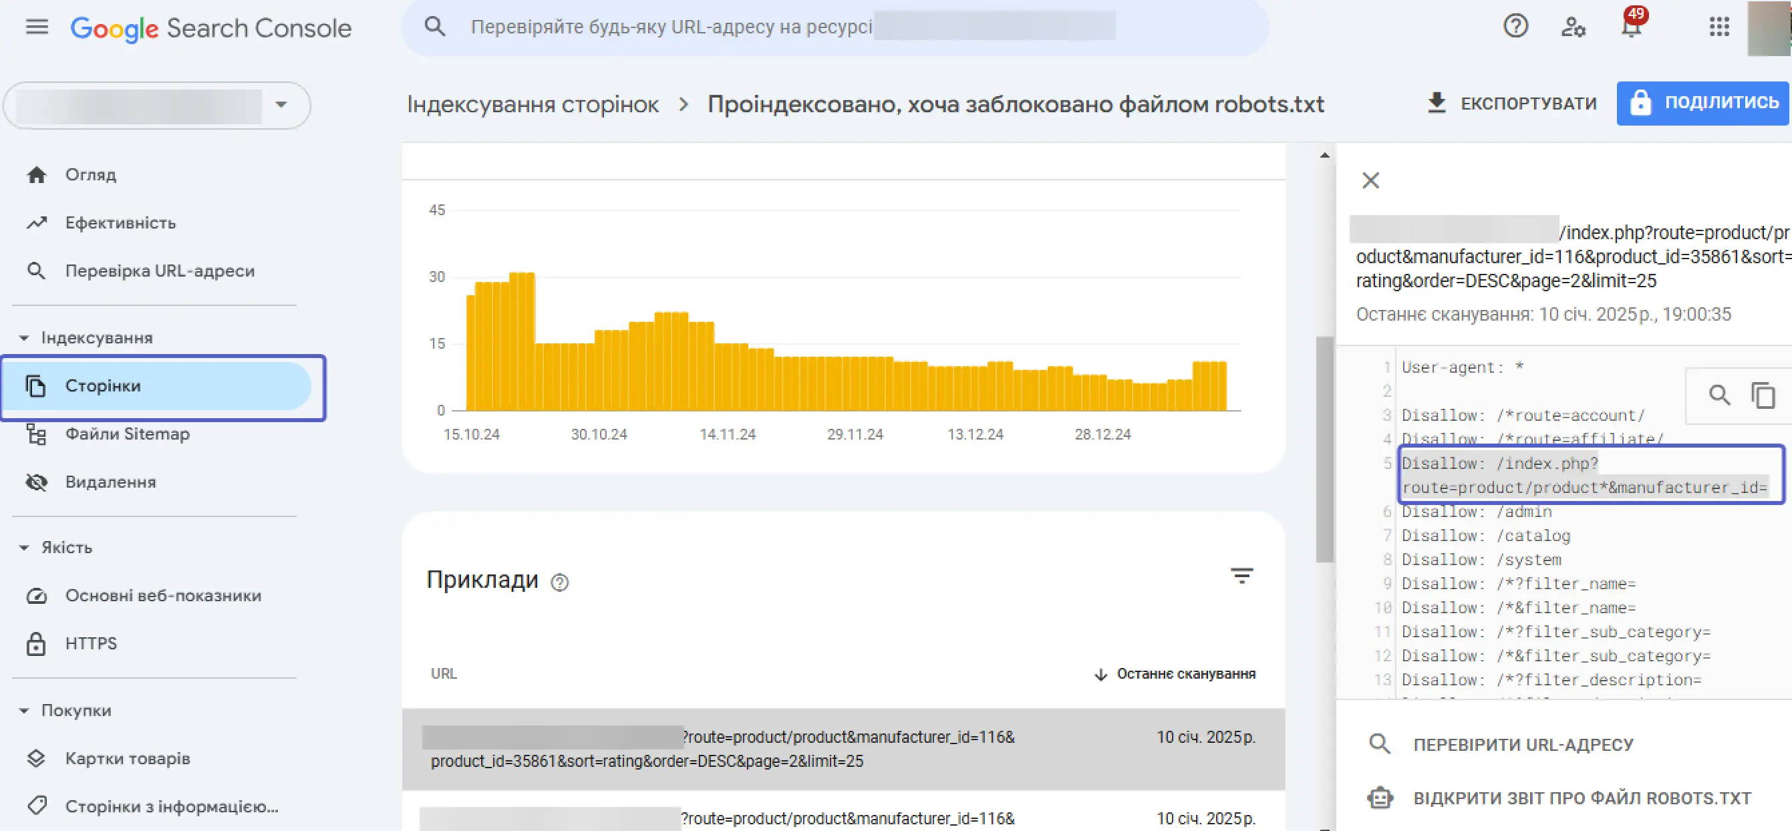Click line Disallow: /*?filter_name=
This screenshot has height=831, width=1792.
(1519, 584)
